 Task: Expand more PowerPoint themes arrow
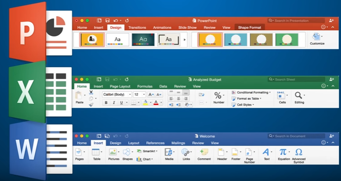(184, 40)
